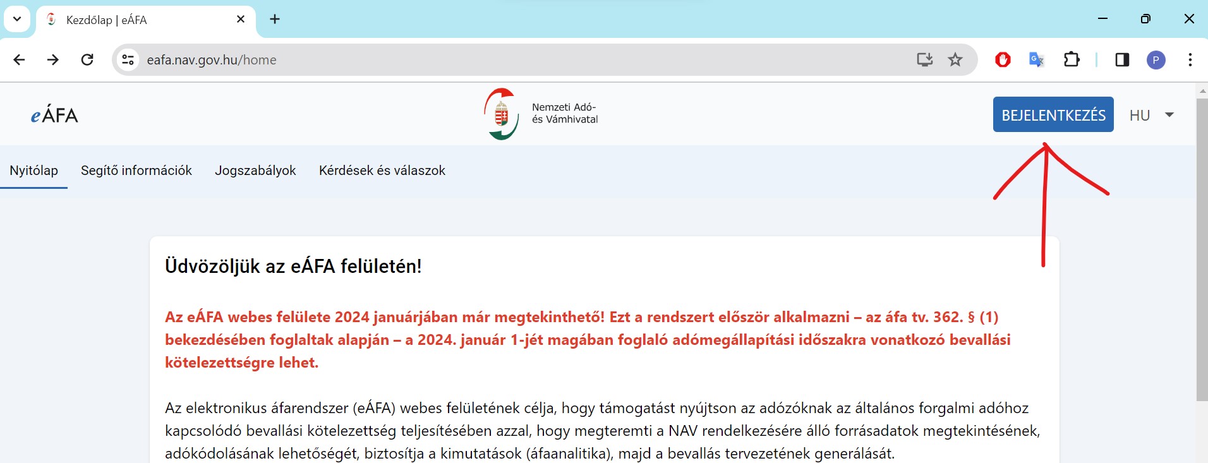1208x463 pixels.
Task: Open a new browser tab
Action: tap(275, 20)
